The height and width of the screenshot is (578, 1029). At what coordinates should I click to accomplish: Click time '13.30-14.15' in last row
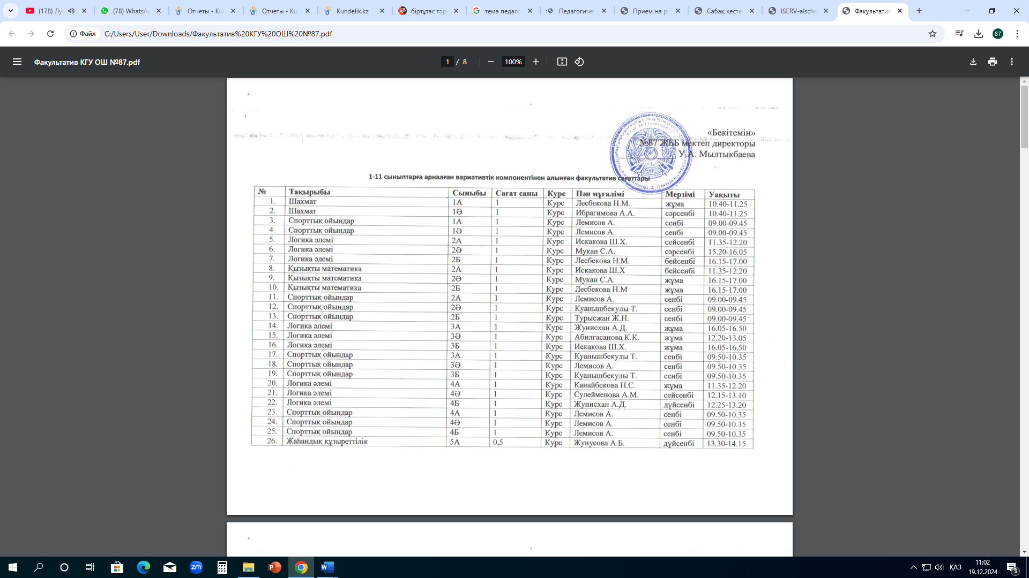[726, 443]
